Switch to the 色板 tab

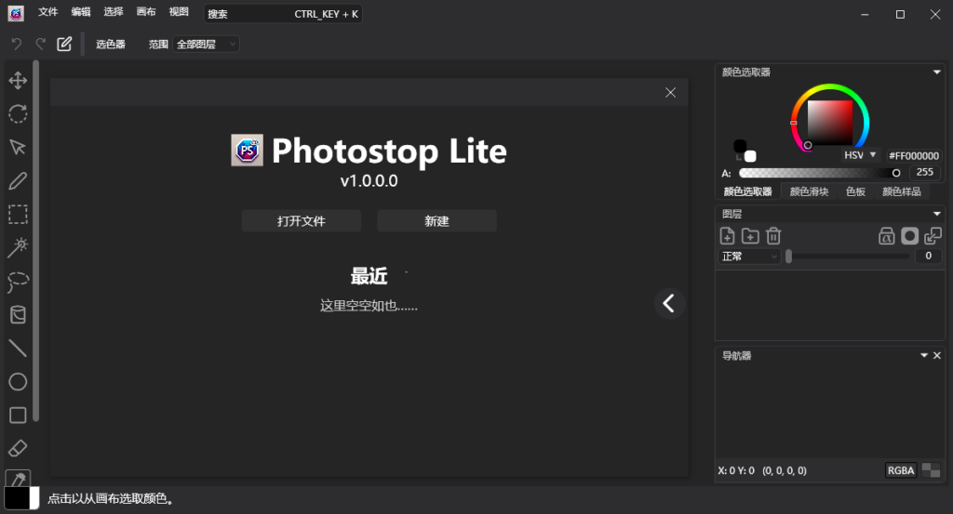point(855,191)
